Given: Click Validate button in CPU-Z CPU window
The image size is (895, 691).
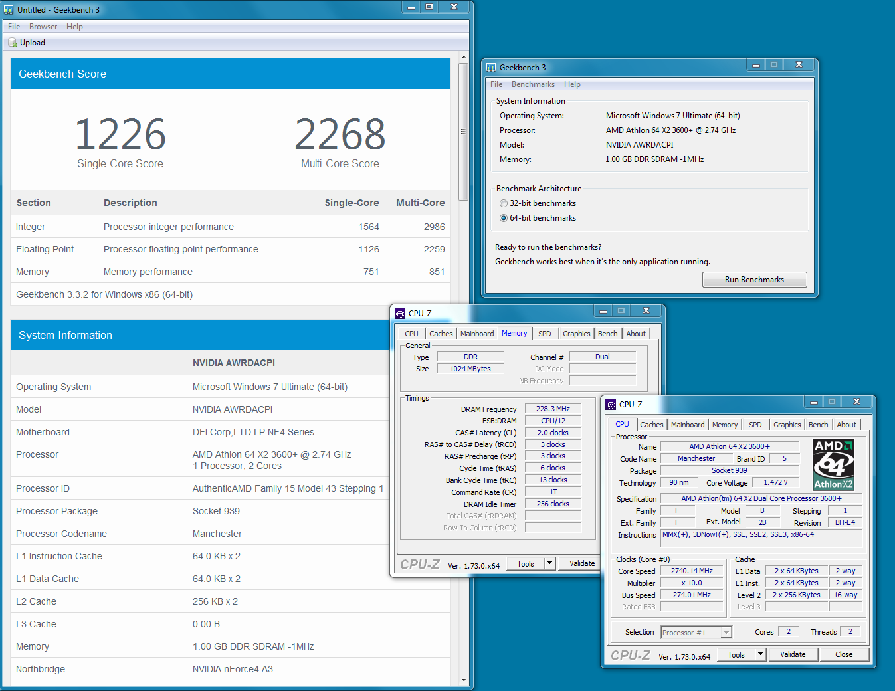Looking at the screenshot, I should 793,654.
